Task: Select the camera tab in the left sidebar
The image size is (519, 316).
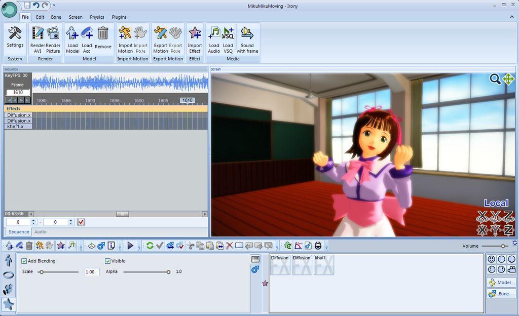Action: [x=8, y=289]
